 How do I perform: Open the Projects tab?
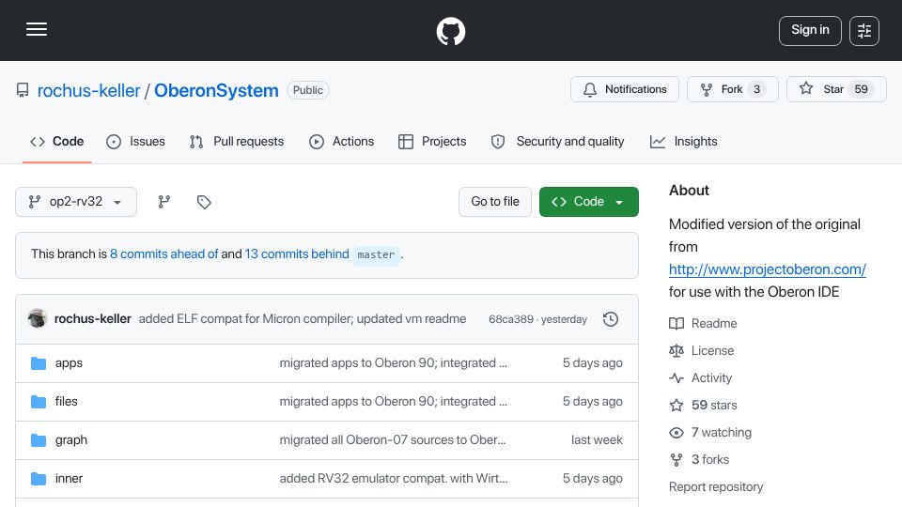click(432, 142)
